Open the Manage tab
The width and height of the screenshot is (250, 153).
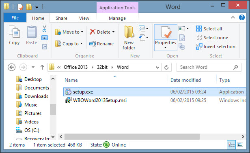point(117,18)
